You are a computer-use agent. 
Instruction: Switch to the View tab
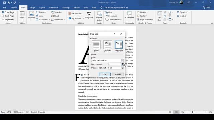pyautogui.click(x=86, y=8)
